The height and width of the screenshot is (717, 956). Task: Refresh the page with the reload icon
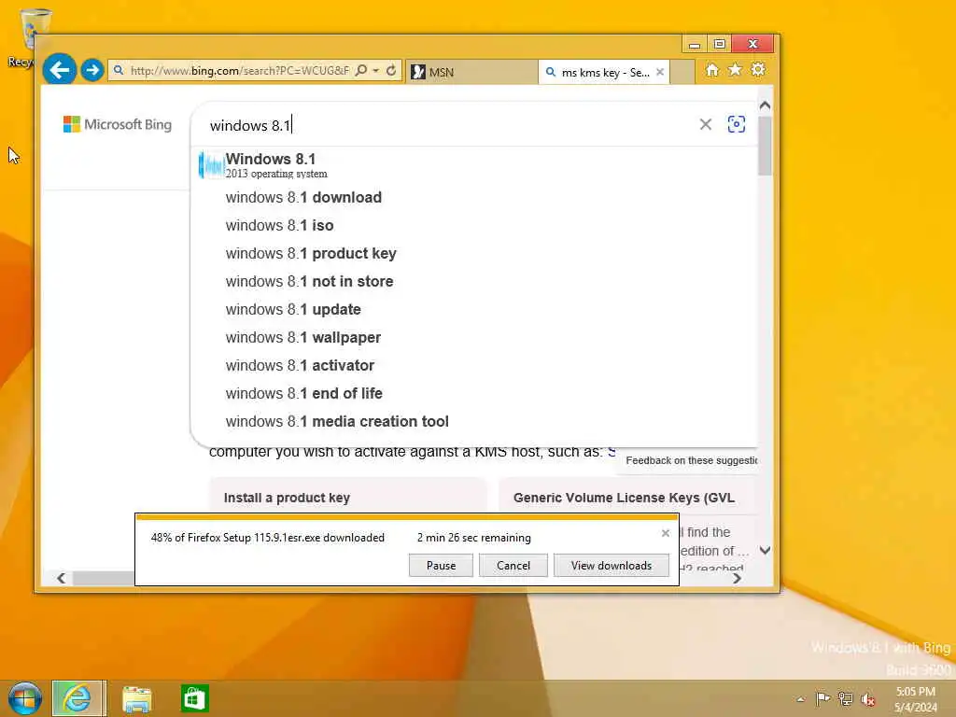point(391,70)
